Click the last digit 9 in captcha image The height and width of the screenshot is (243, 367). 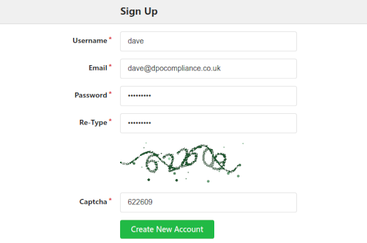point(220,160)
